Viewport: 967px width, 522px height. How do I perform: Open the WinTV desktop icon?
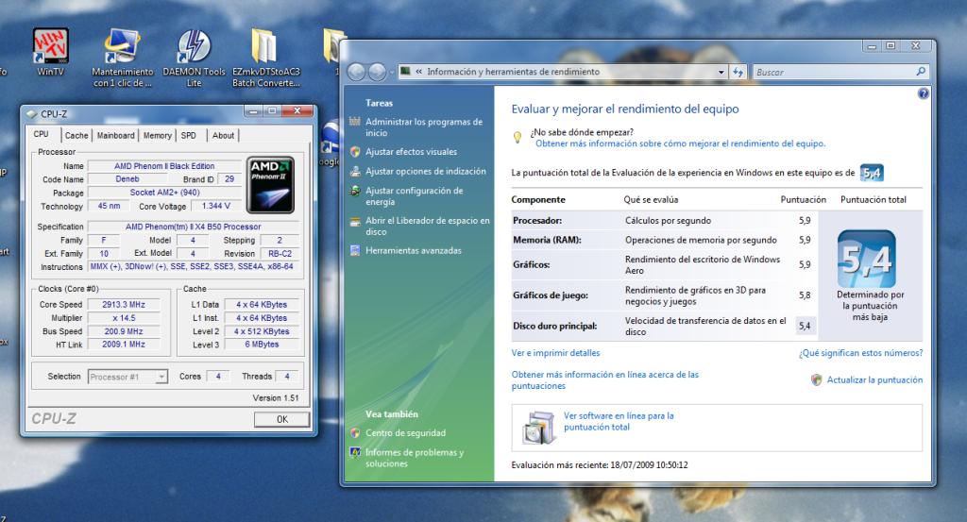50,48
